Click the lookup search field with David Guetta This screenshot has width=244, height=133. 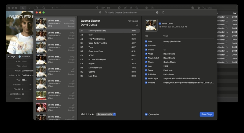[x=132, y=13]
